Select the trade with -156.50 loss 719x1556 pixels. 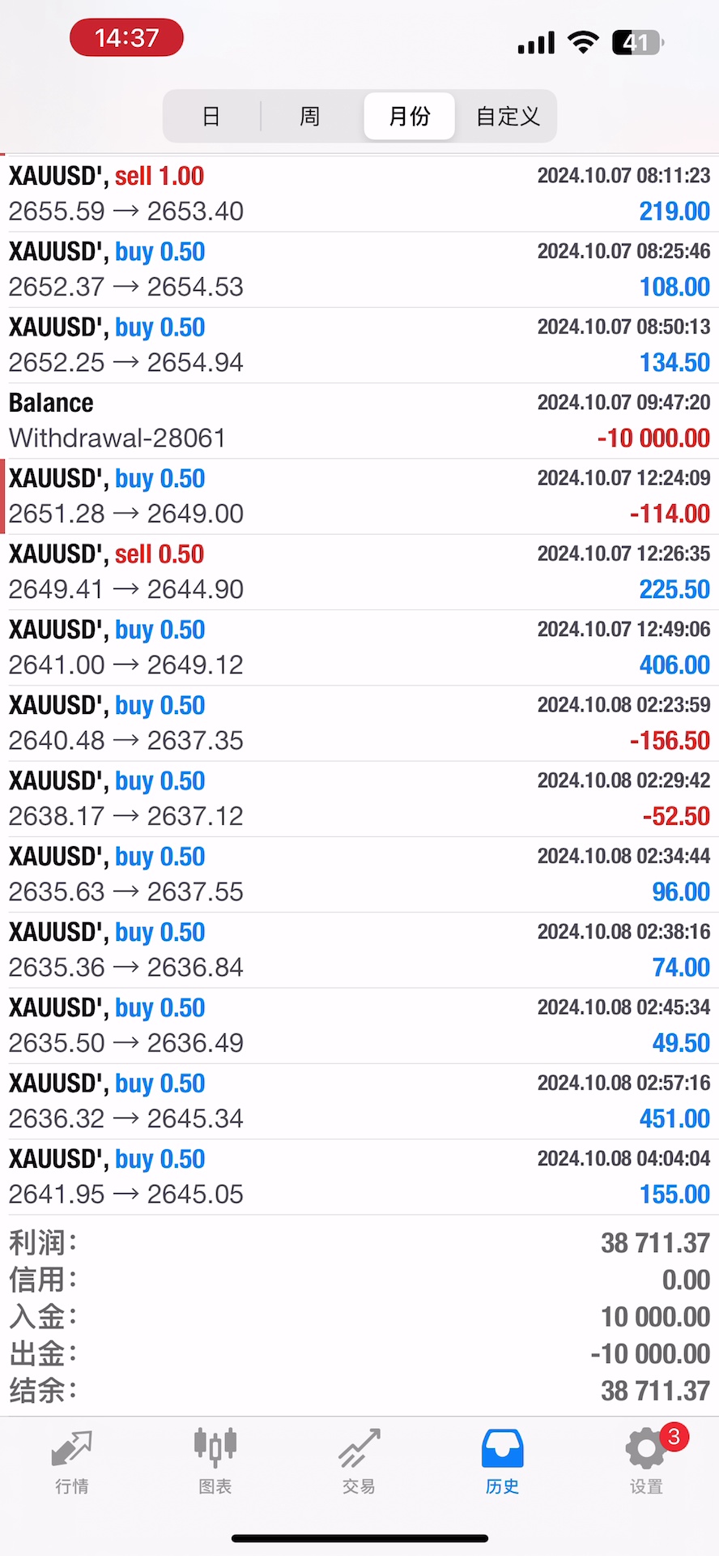tap(359, 723)
